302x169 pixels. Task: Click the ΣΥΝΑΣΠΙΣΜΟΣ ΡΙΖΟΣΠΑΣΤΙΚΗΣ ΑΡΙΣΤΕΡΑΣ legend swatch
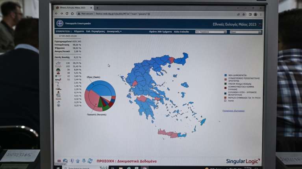pos(226,79)
